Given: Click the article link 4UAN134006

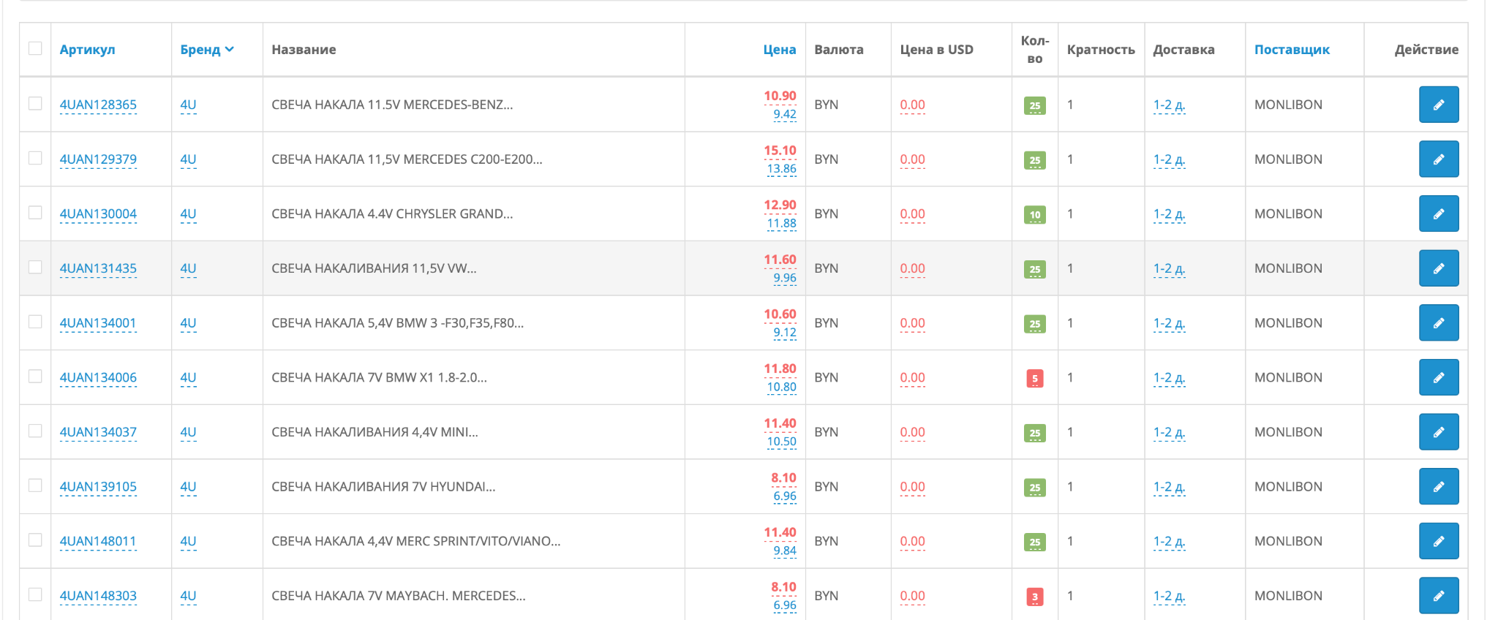Looking at the screenshot, I should pyautogui.click(x=98, y=378).
